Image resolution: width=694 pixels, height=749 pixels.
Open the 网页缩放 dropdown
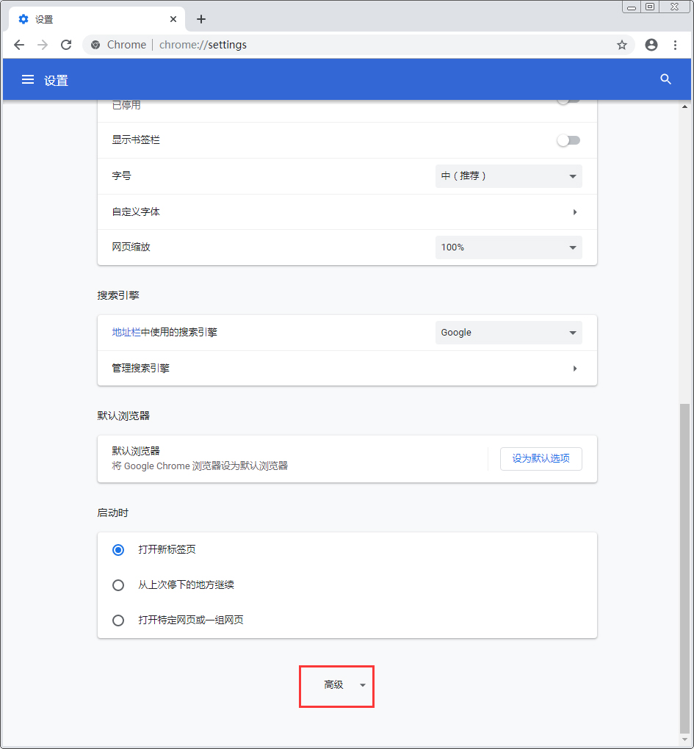coord(508,247)
